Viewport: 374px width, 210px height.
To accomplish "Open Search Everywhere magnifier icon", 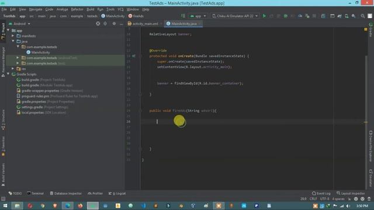I will (x=362, y=16).
